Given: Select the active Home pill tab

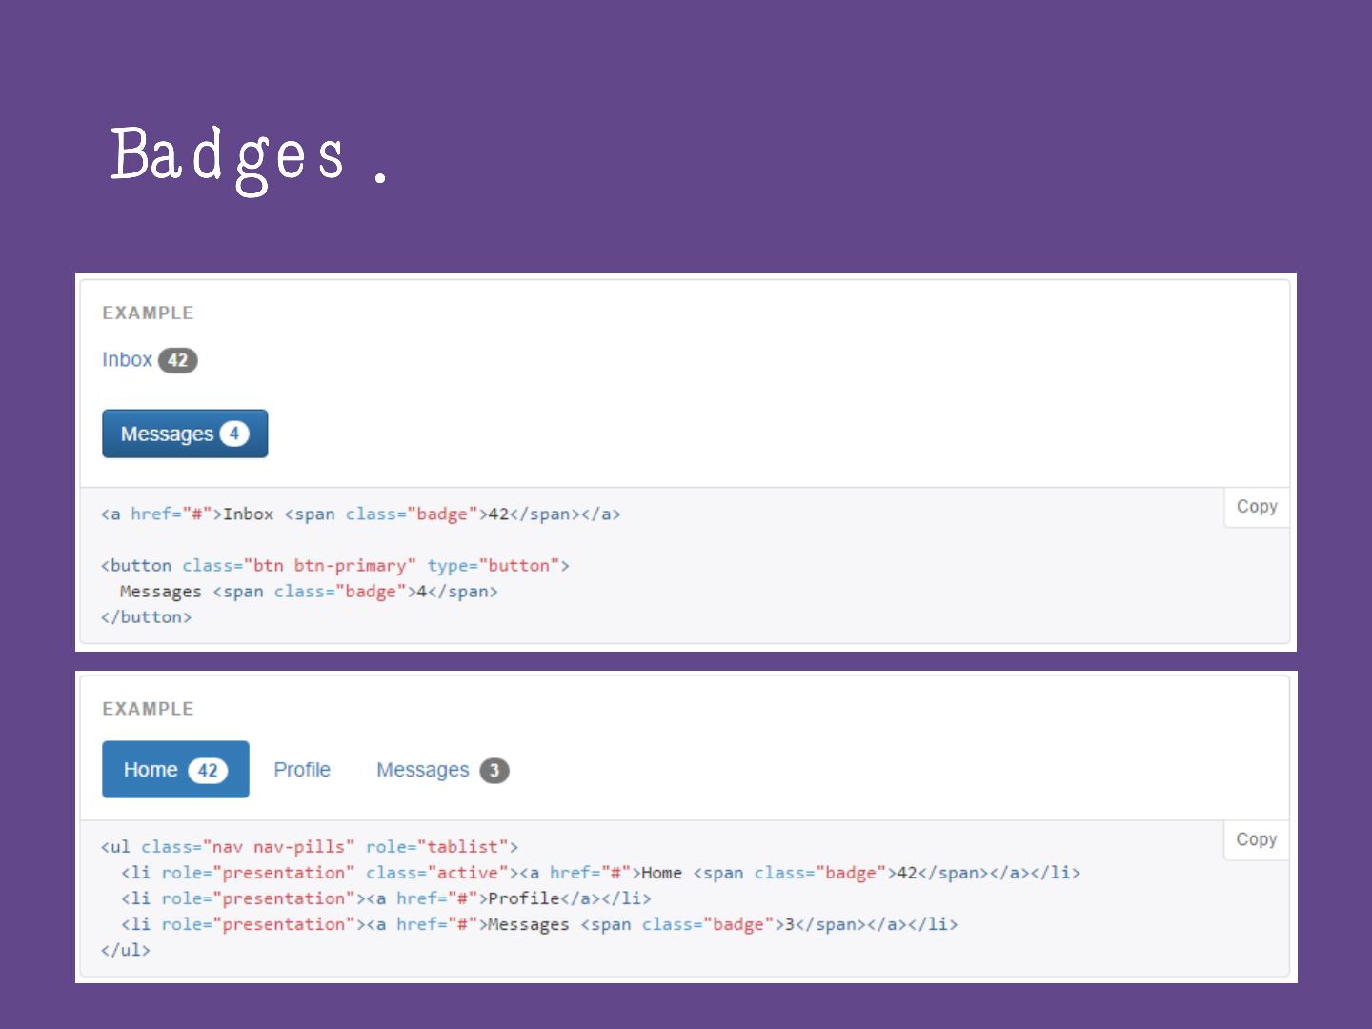Looking at the screenshot, I should 151,770.
